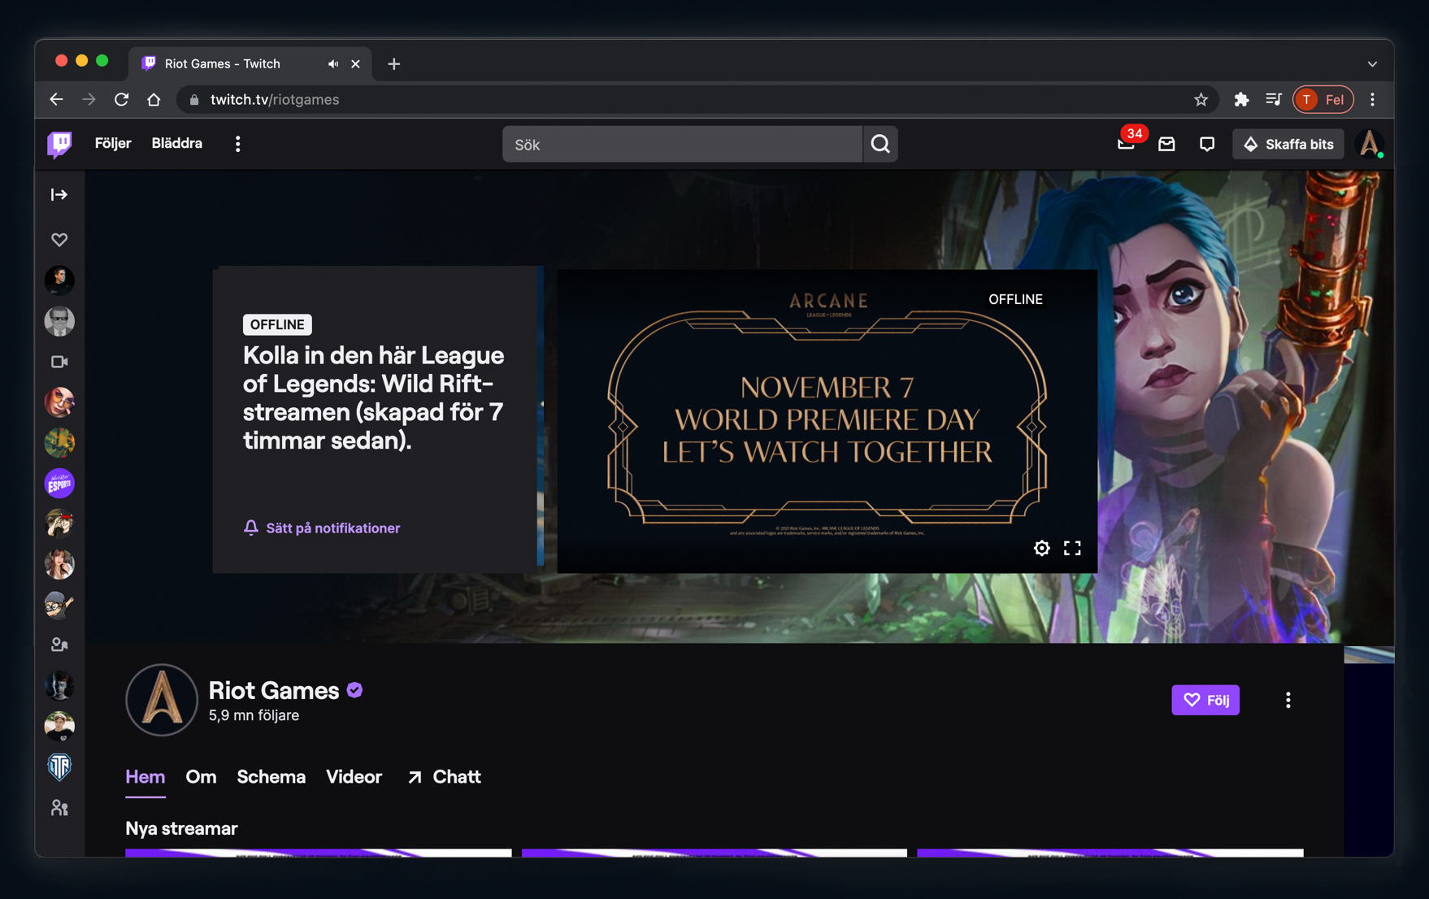Submit a search with the magnifying glass
The image size is (1429, 899).
(880, 144)
